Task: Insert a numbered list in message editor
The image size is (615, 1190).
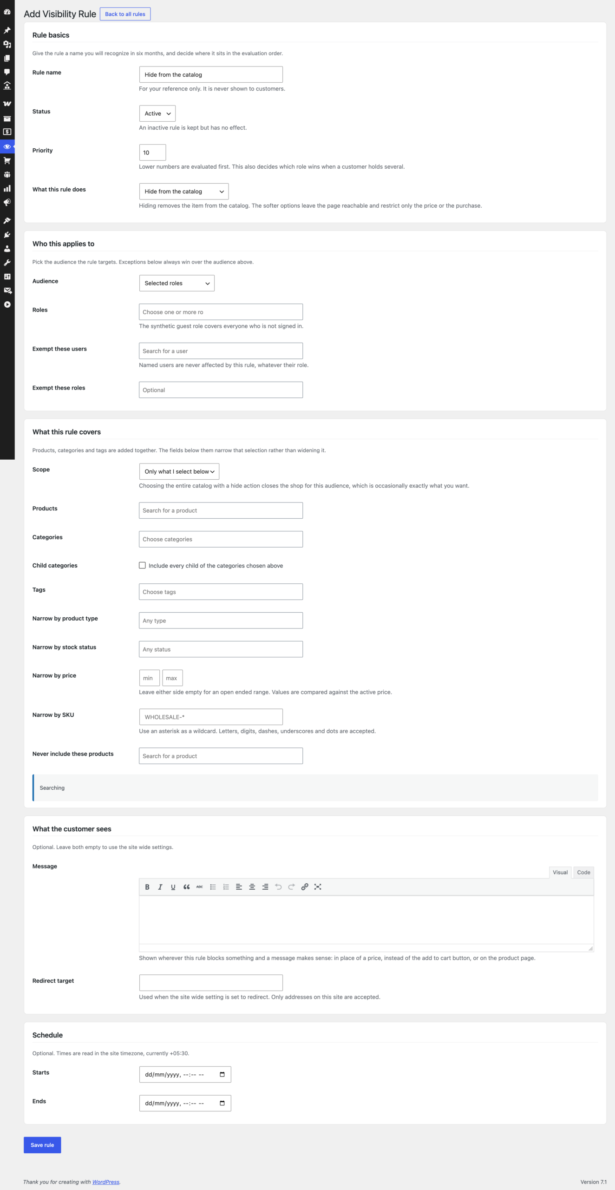Action: pos(226,887)
